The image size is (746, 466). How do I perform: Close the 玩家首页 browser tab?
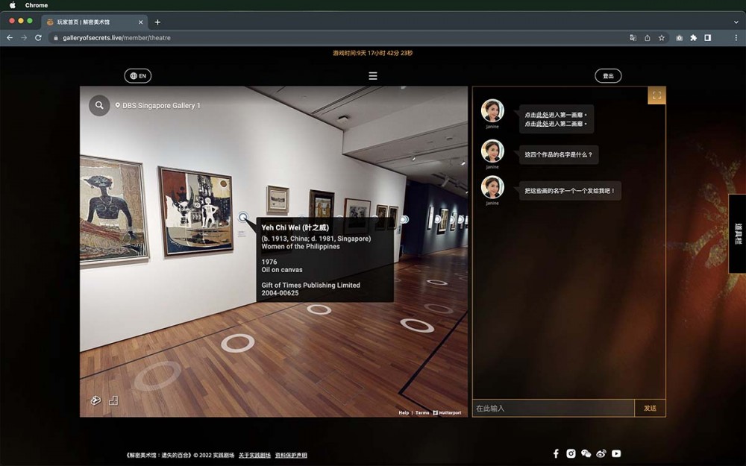(x=140, y=22)
